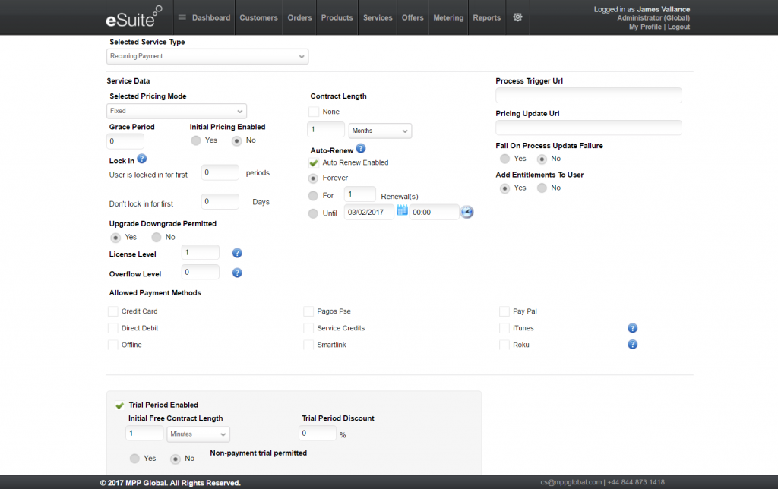Open the Customers menu

pos(258,17)
